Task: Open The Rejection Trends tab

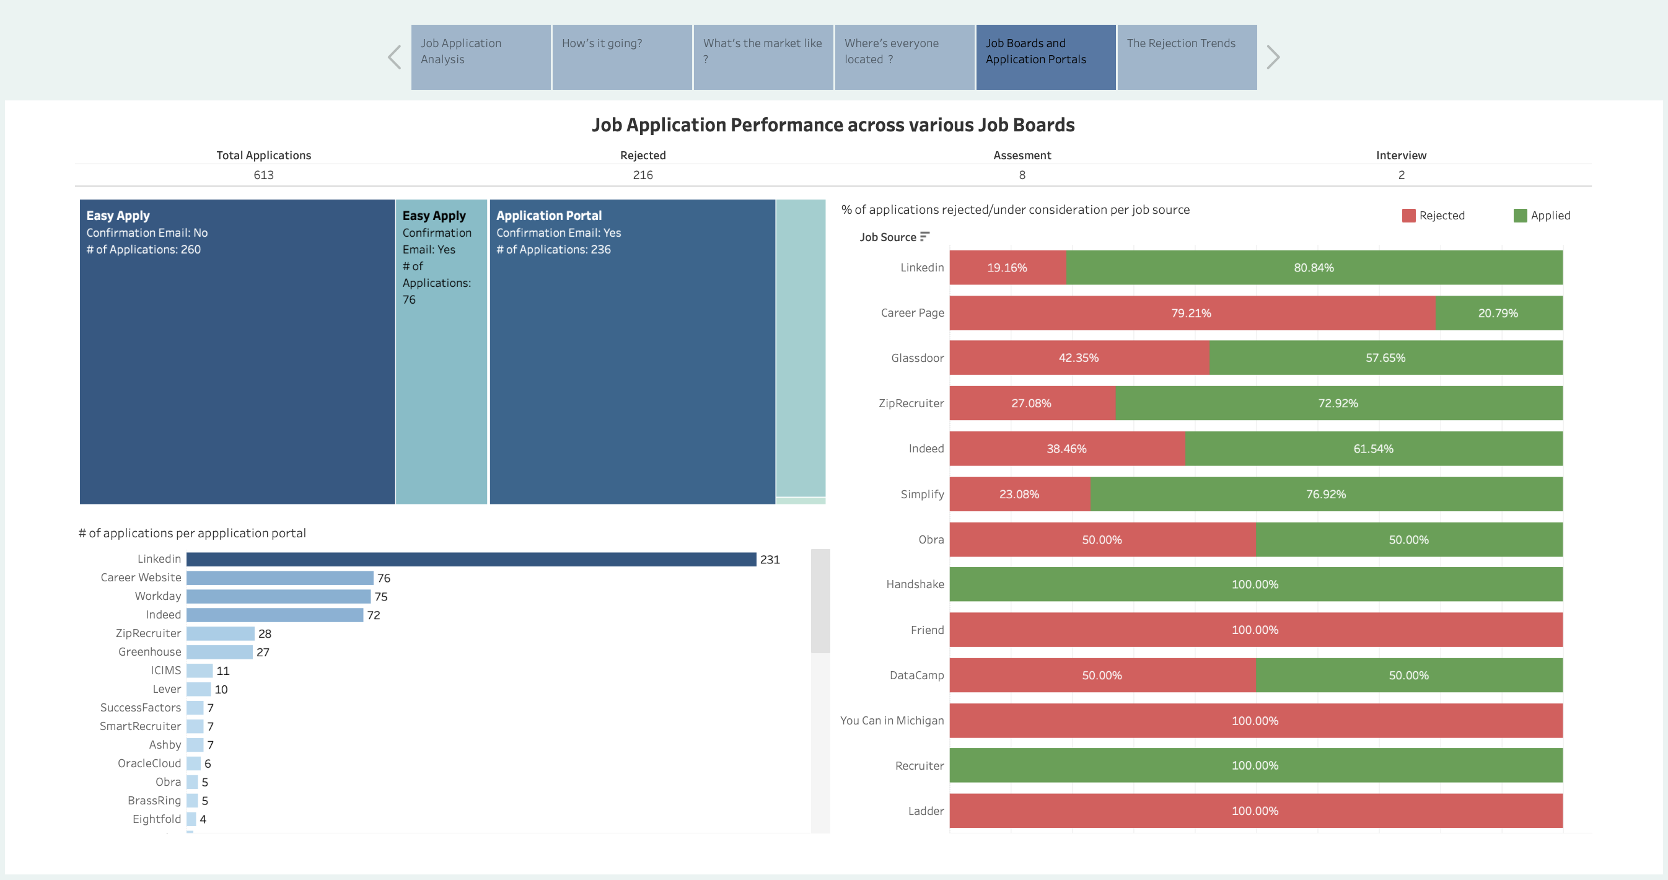Action: [1186, 57]
